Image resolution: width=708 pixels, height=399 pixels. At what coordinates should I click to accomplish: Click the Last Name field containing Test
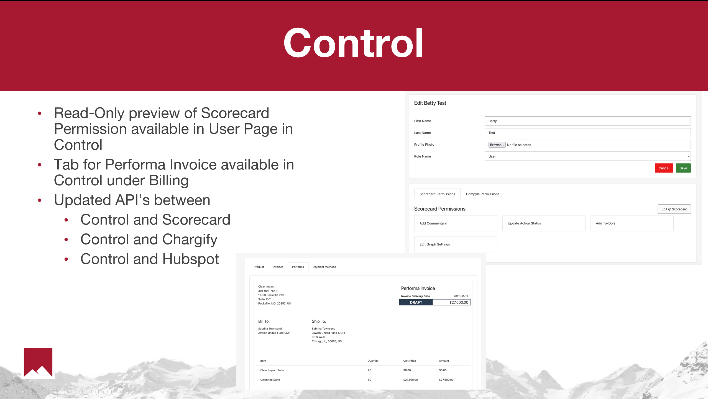[587, 133]
